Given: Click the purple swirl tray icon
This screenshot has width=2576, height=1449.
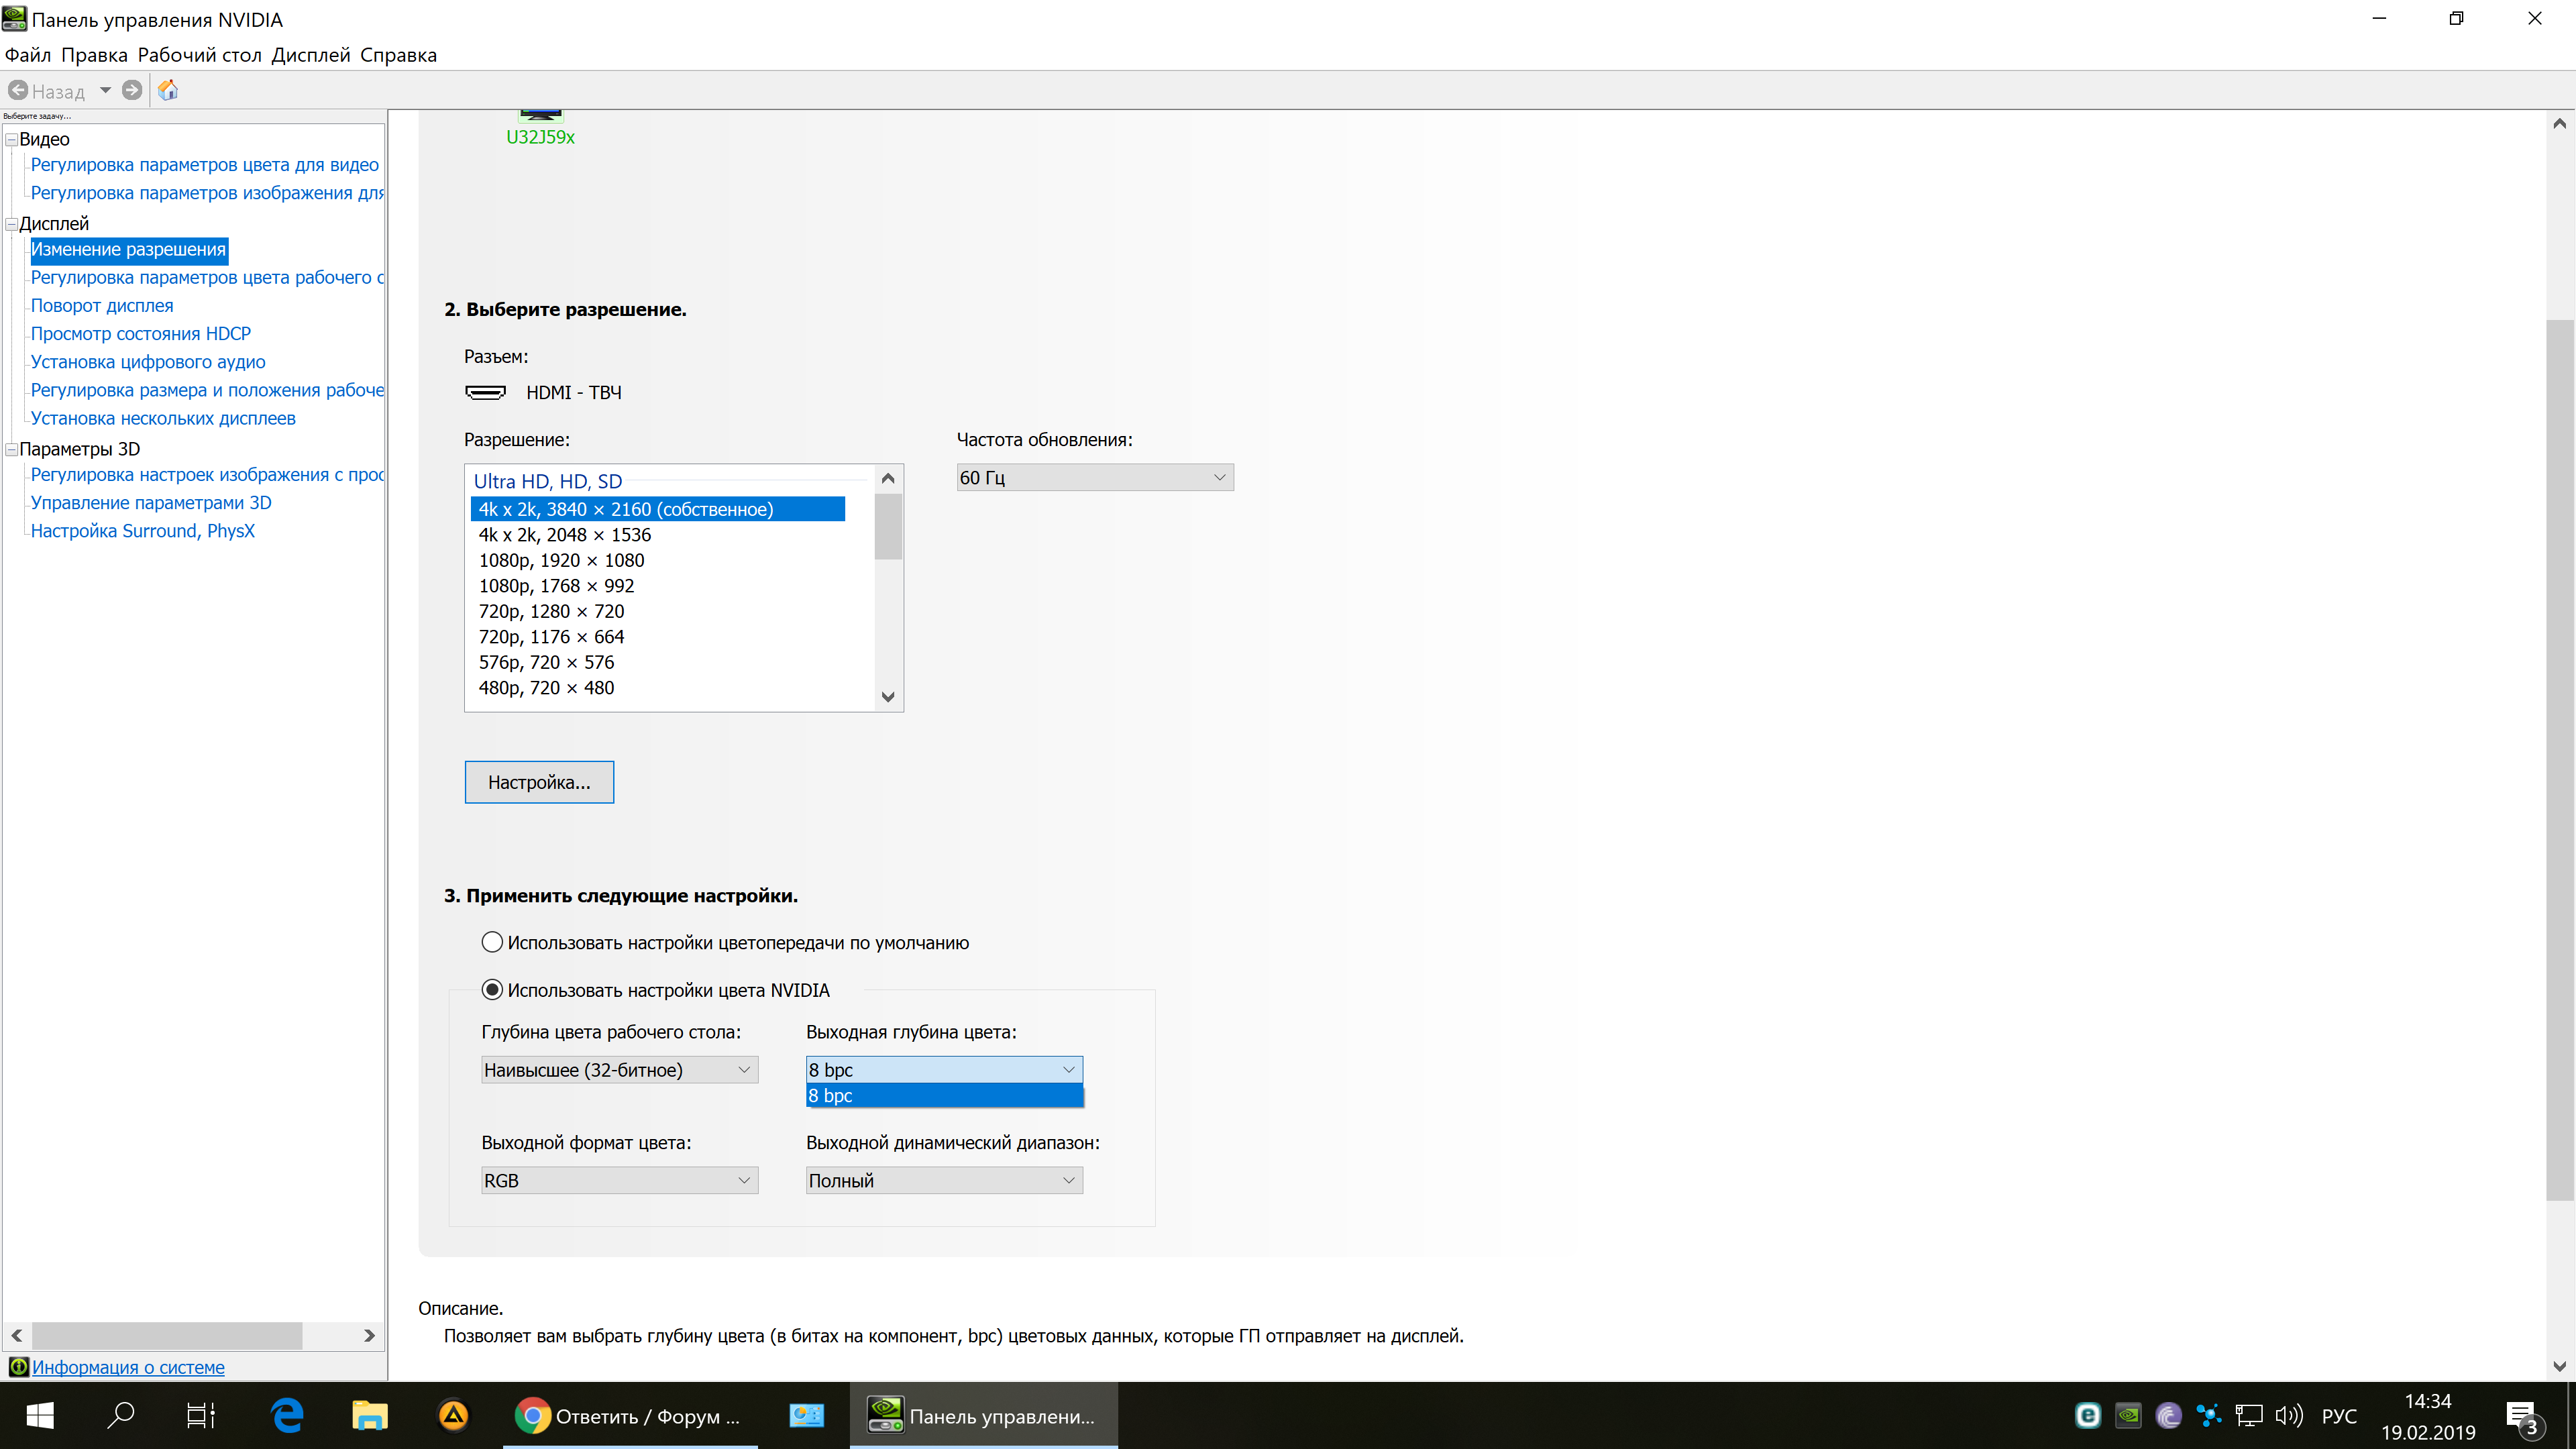Looking at the screenshot, I should 2168,1416.
